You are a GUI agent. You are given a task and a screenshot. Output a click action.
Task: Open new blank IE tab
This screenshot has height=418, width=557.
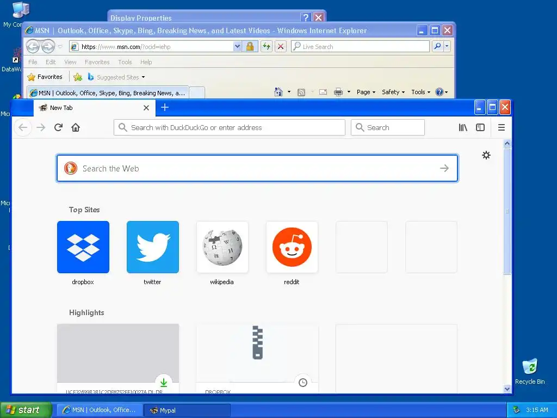(197, 93)
